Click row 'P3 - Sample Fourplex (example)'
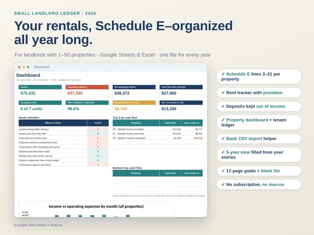 click(158, 138)
